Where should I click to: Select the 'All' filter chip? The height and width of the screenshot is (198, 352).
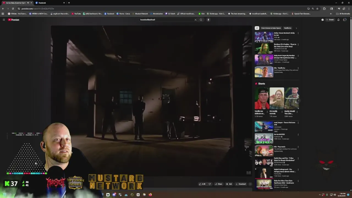pos(257,28)
